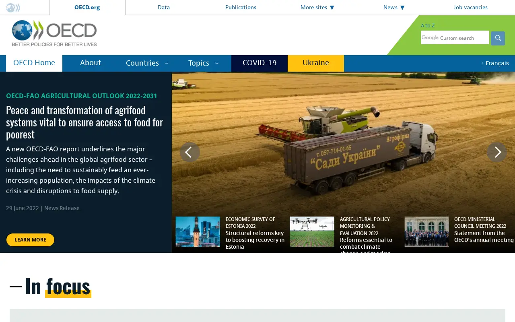Open the About navigation item

[x=91, y=63]
